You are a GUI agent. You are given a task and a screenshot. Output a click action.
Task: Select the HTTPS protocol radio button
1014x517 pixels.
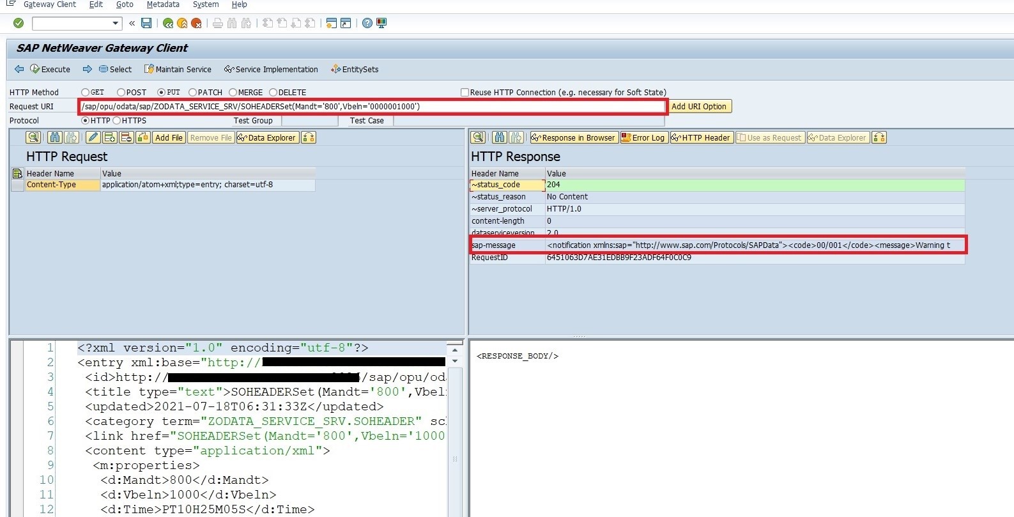(x=116, y=121)
